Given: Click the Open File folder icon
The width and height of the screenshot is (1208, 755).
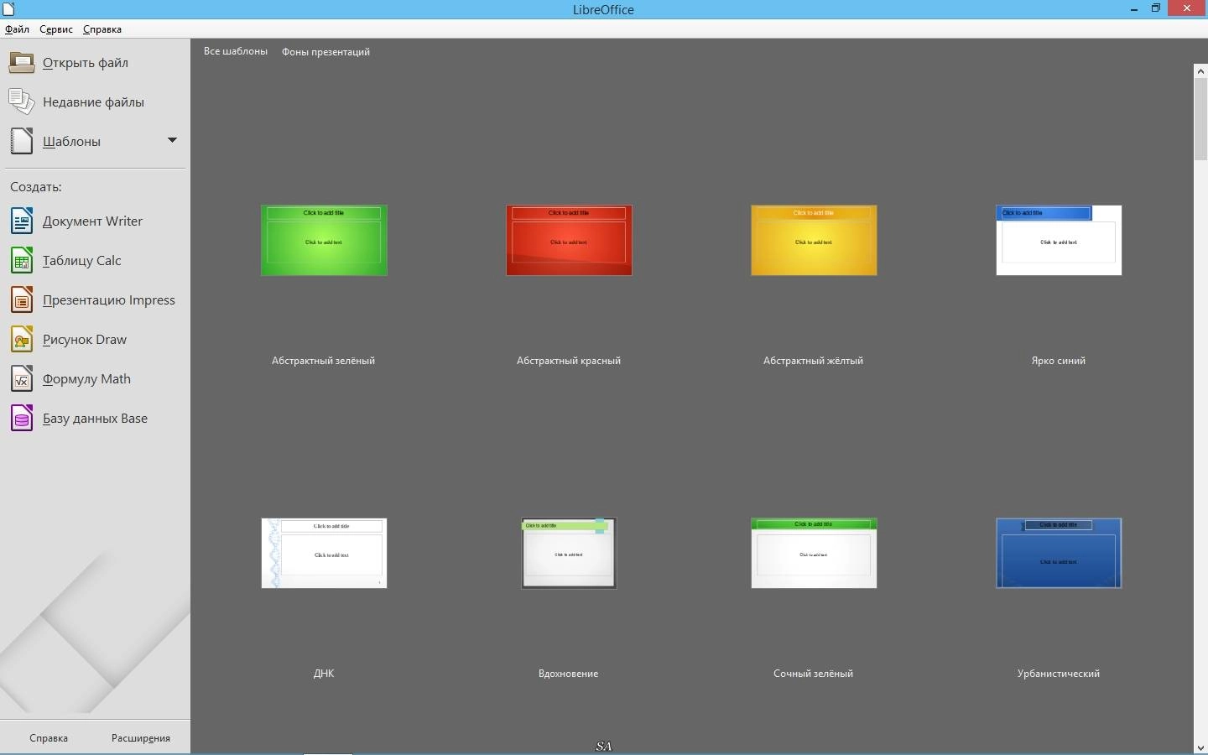Looking at the screenshot, I should click(22, 62).
